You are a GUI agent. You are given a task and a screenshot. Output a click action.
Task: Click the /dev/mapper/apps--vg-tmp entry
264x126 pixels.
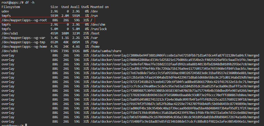click(23, 42)
